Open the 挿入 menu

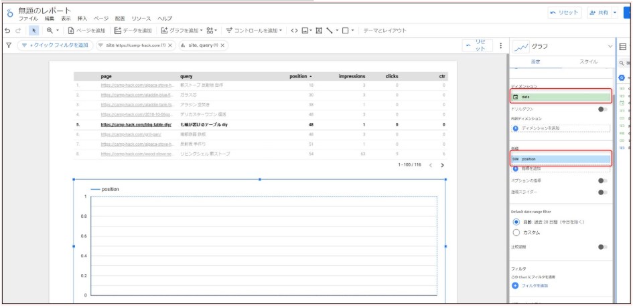pyautogui.click(x=82, y=19)
